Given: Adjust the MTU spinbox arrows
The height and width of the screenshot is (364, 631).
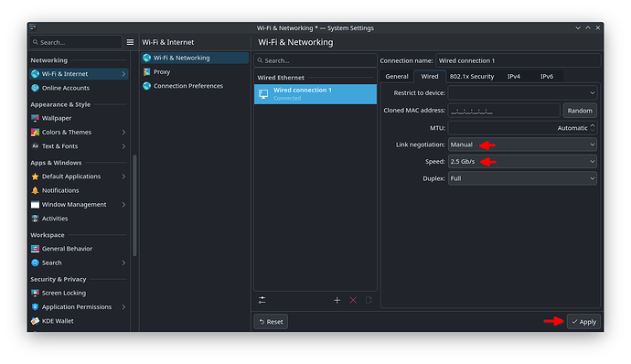Looking at the screenshot, I should (593, 128).
